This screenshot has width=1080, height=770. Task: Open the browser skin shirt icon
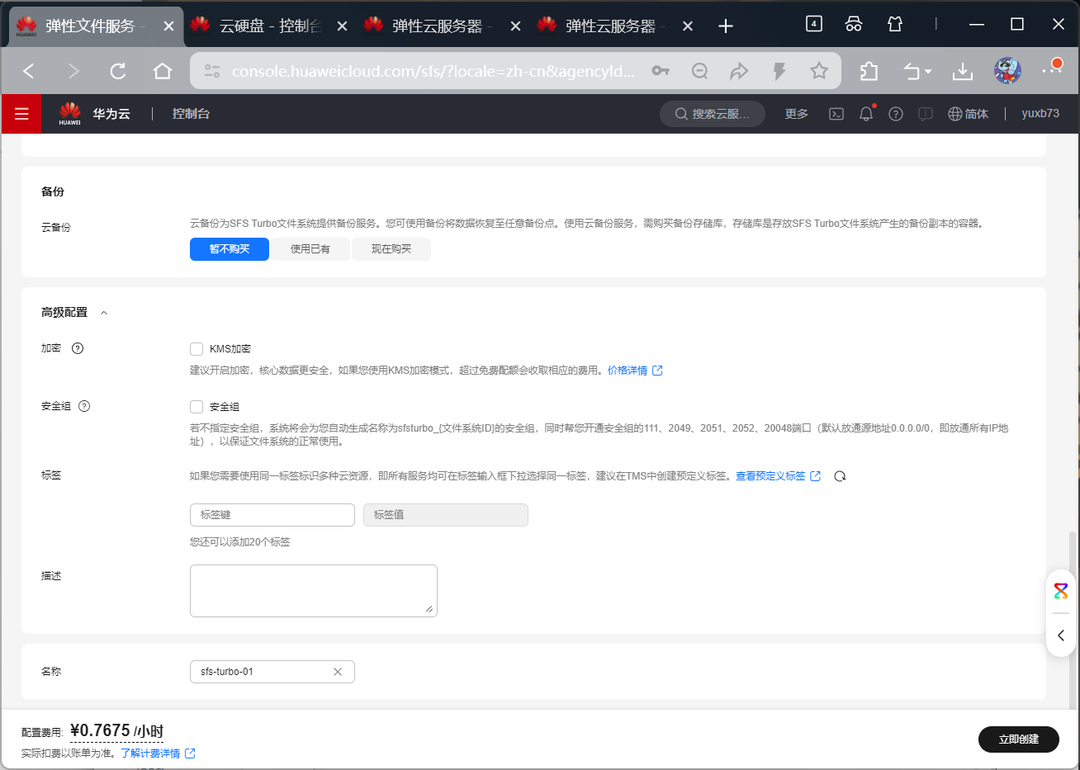[x=895, y=24]
